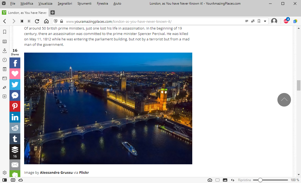Open the Modifica menu
Screen dimensions: 301x183
27,4
